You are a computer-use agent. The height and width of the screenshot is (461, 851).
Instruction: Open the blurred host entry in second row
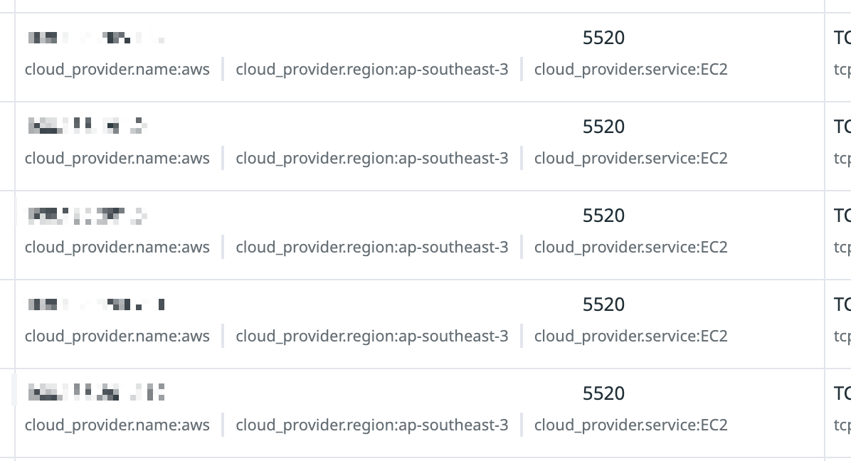88,126
